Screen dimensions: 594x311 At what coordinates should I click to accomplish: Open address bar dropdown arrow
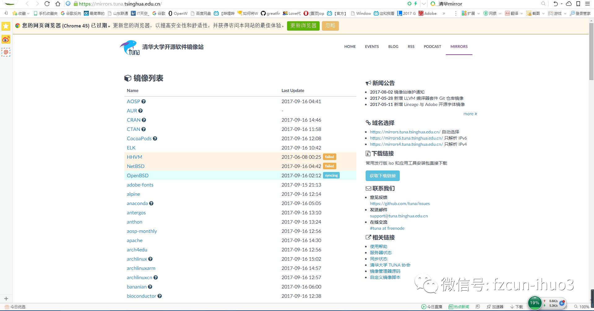point(424,4)
